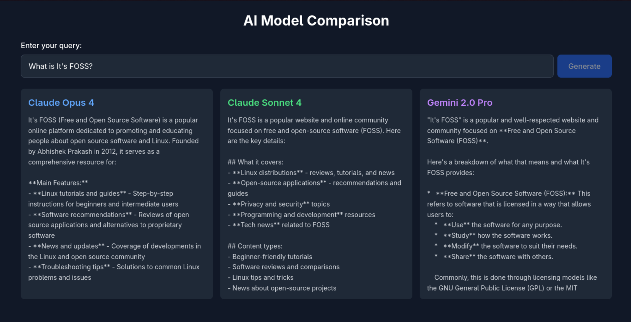Image resolution: width=631 pixels, height=322 pixels.
Task: Click the "Content types" heading line
Action: point(255,246)
